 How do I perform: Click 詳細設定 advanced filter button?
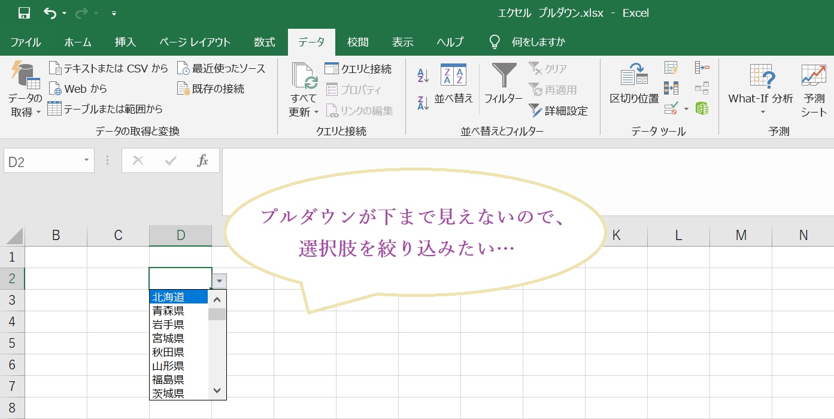pos(558,111)
